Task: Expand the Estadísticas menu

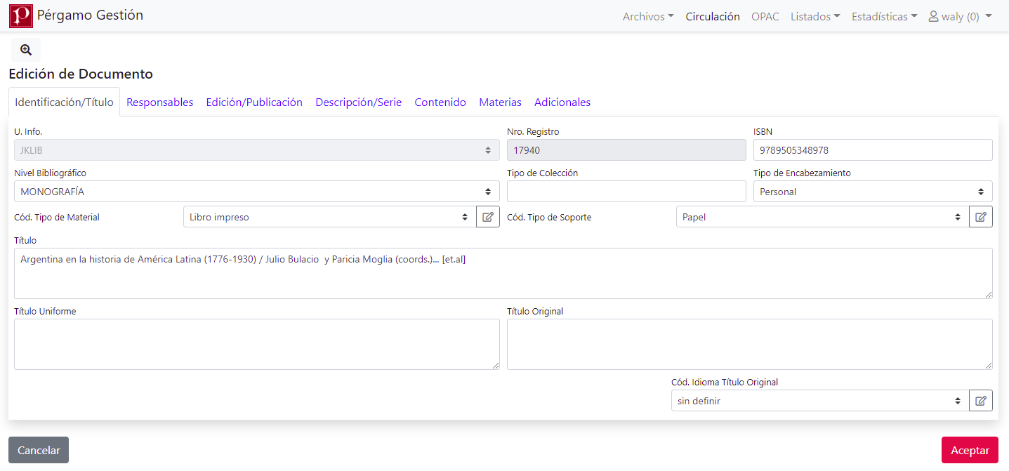Action: pos(883,17)
